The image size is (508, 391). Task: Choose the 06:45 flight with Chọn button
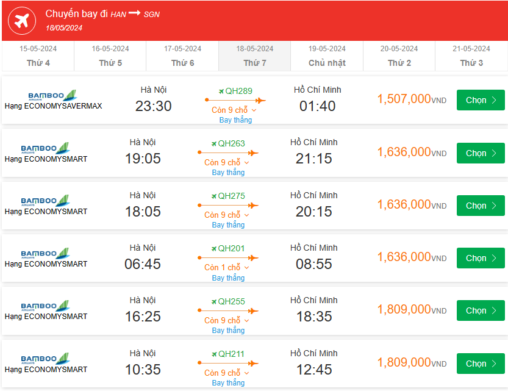tap(481, 258)
